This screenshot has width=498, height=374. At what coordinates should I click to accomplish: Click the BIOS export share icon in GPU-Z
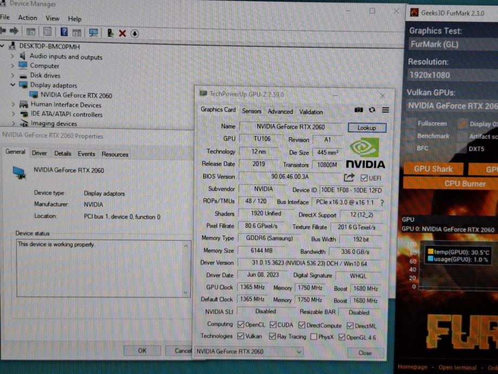pyautogui.click(x=349, y=177)
